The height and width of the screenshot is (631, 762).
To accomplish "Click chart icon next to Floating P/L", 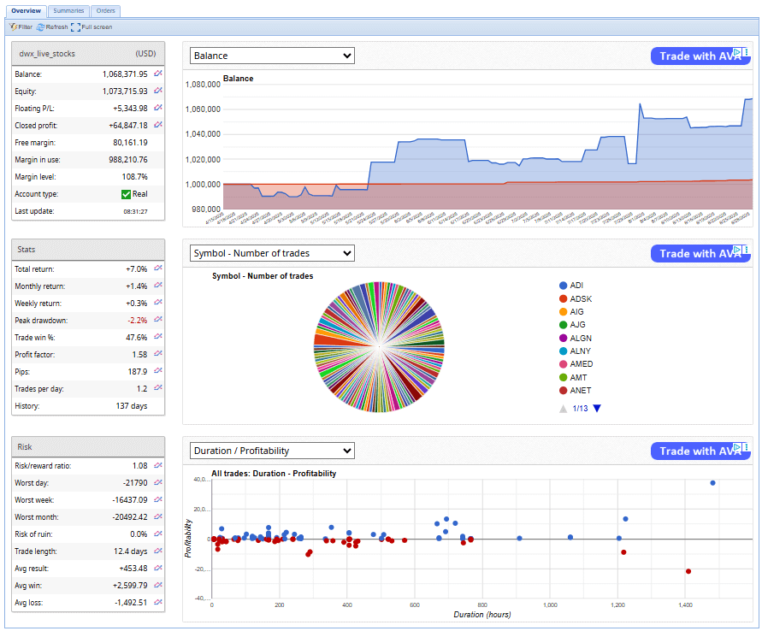I will point(158,109).
